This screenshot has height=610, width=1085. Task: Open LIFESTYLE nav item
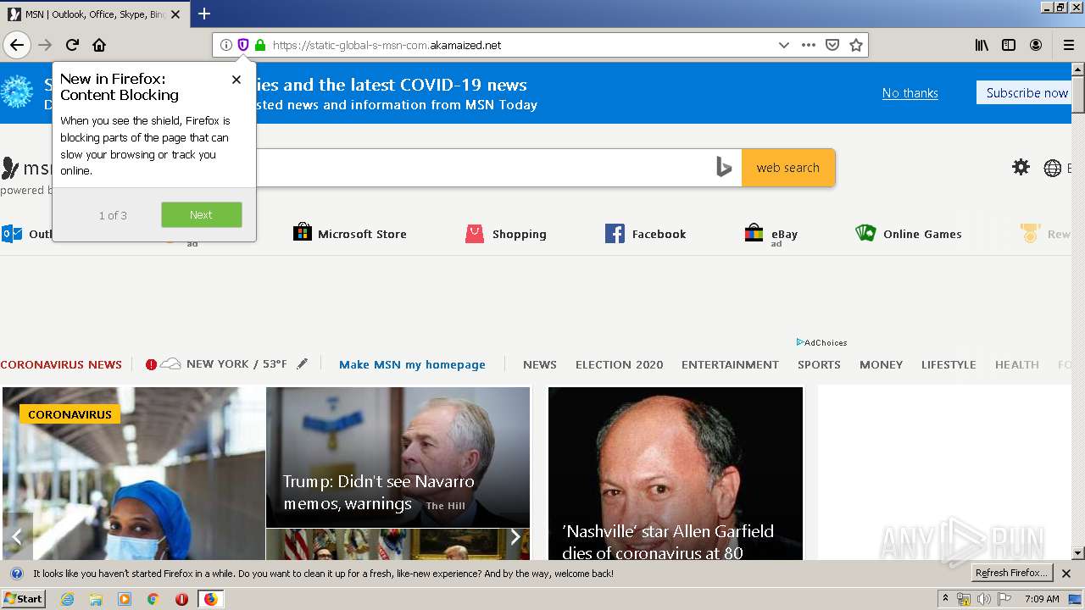(949, 364)
